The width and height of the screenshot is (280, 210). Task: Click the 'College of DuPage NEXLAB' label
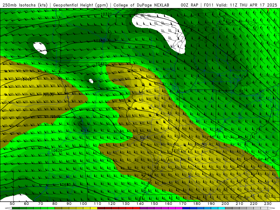tap(141, 5)
